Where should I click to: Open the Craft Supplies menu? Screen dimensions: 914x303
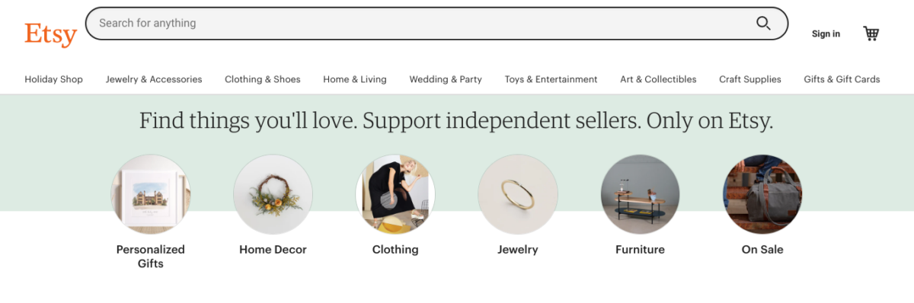click(x=750, y=79)
